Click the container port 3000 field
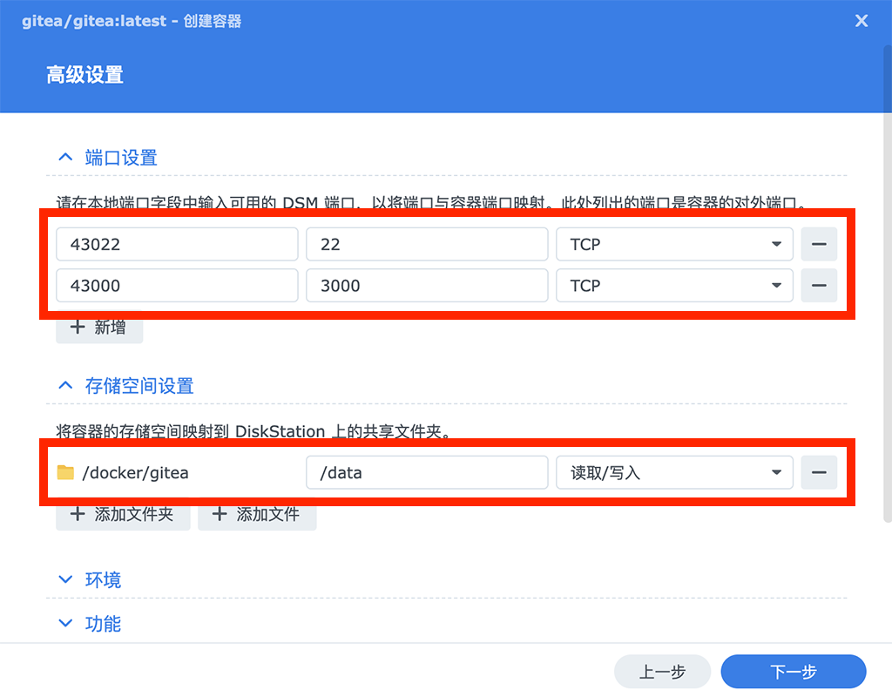Viewport: 892px width, 697px height. pos(427,286)
